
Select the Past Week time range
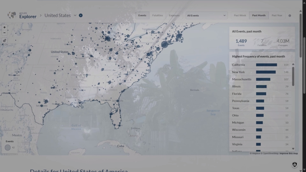point(240,15)
